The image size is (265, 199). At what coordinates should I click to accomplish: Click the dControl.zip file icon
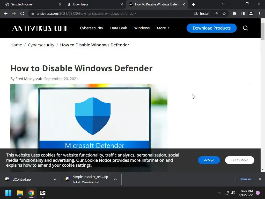[7, 179]
